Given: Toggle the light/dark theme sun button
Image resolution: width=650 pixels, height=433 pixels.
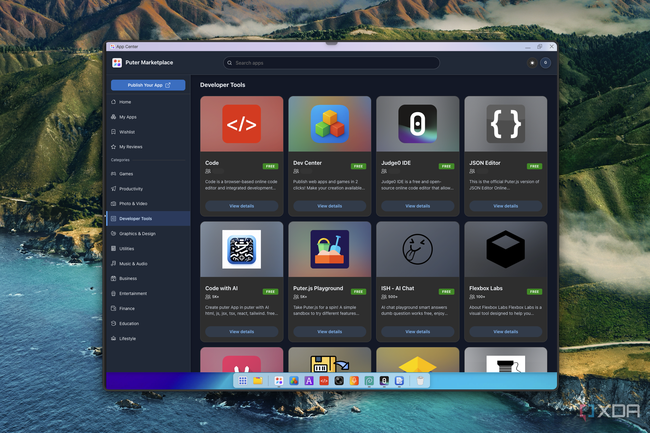Looking at the screenshot, I should 532,63.
